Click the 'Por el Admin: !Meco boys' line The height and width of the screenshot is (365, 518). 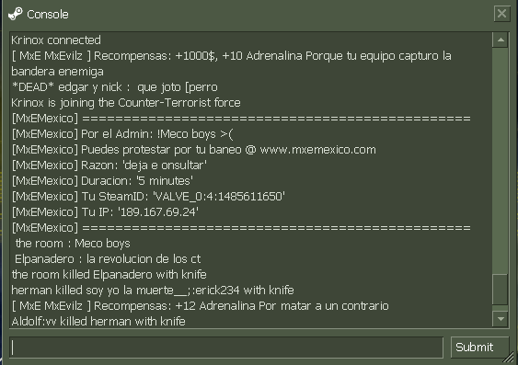122,134
